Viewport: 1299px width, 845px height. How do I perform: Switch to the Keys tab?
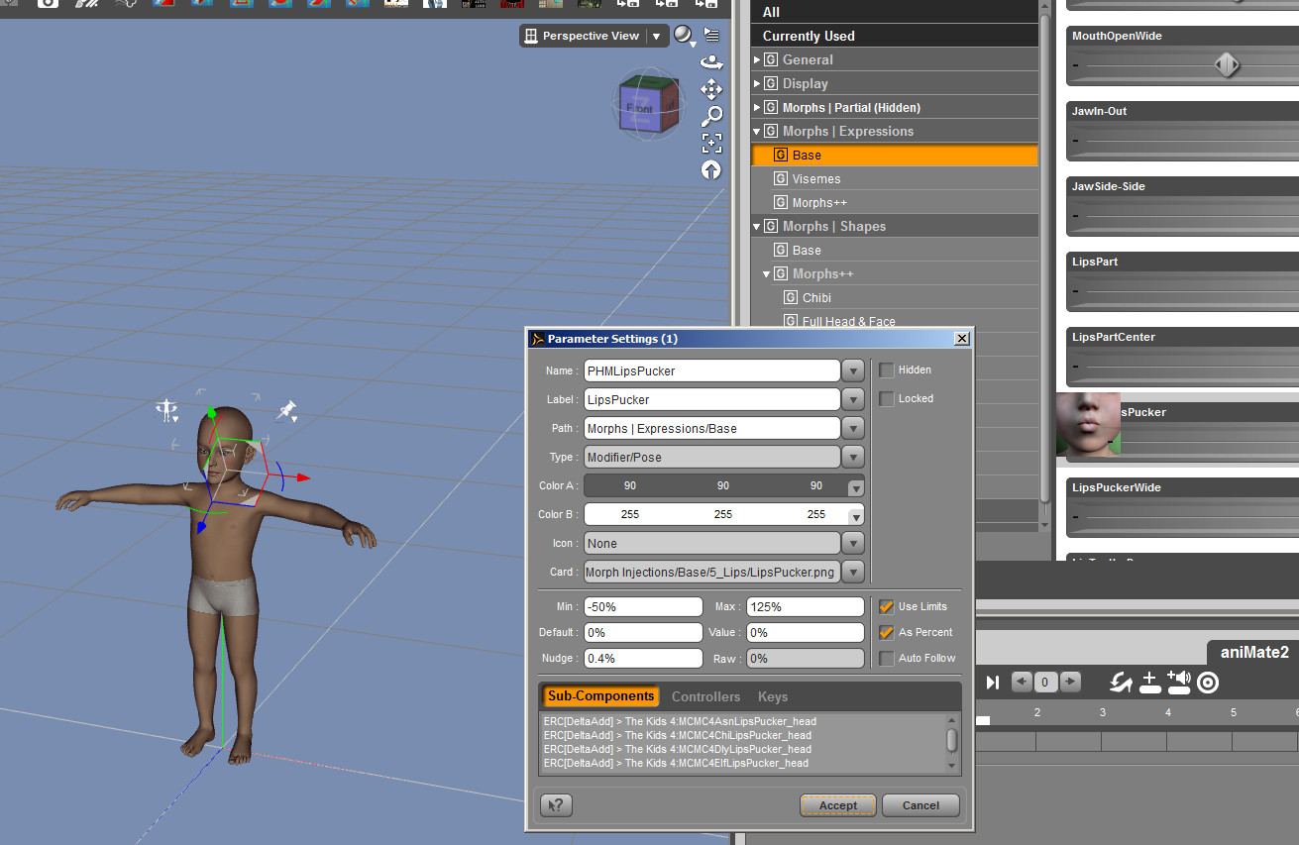[773, 696]
